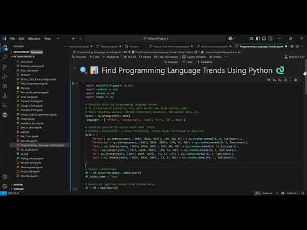307x230 pixels.
Task: Open the pdf.pdf file
Action: click(24, 132)
